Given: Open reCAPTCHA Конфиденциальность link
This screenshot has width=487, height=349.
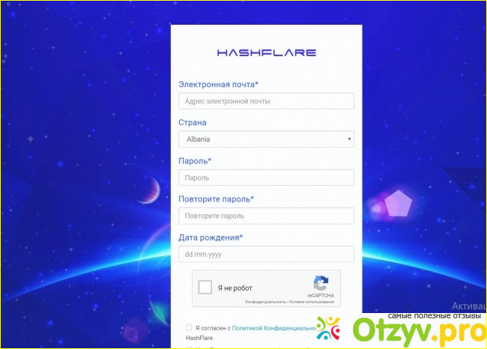Looking at the screenshot, I should click(266, 302).
